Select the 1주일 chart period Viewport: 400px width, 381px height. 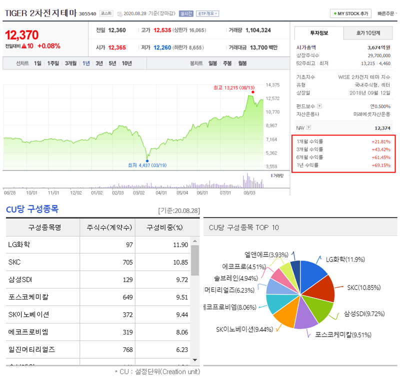(53, 63)
